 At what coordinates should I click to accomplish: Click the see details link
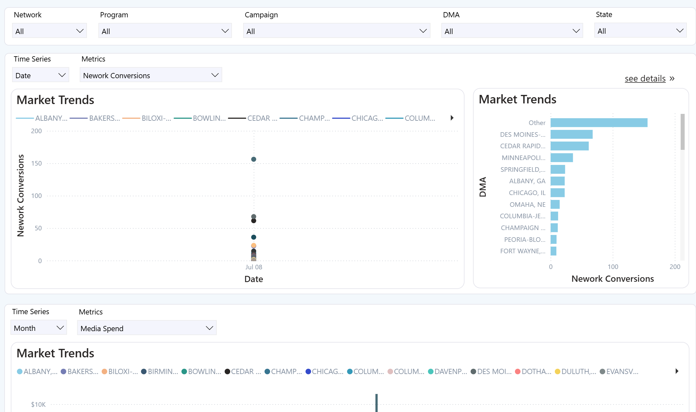pos(645,79)
